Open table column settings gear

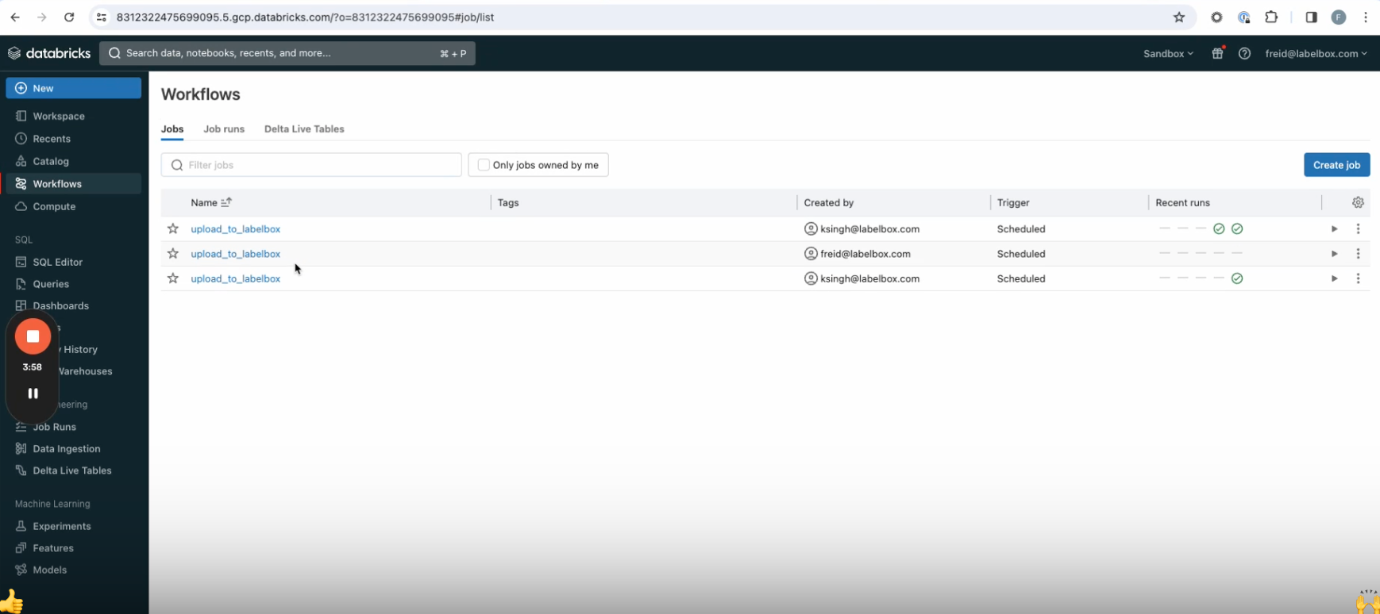point(1359,202)
